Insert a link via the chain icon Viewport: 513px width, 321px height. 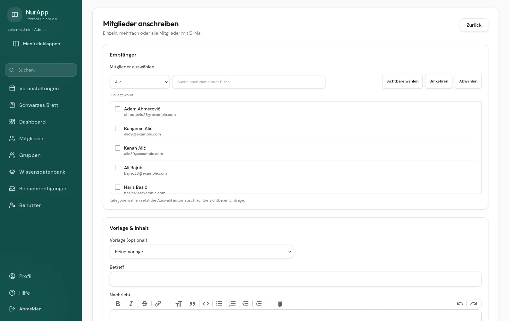(x=158, y=304)
